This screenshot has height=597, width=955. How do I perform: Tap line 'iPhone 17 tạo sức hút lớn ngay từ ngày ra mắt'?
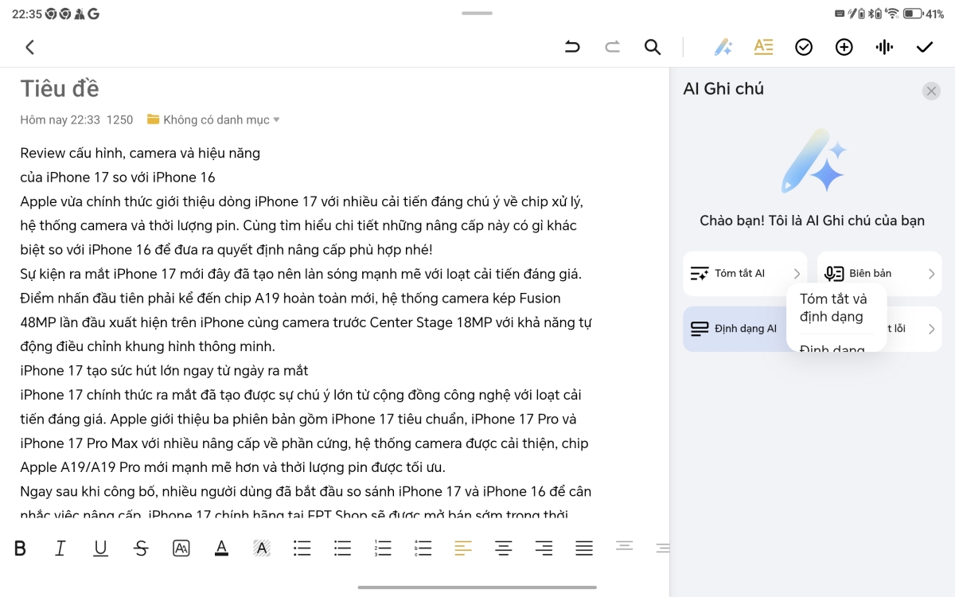(164, 370)
